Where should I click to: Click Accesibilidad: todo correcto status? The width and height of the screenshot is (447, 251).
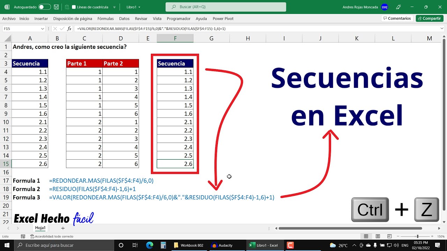[52, 236]
